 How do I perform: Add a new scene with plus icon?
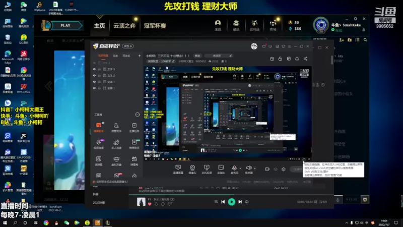pos(140,55)
